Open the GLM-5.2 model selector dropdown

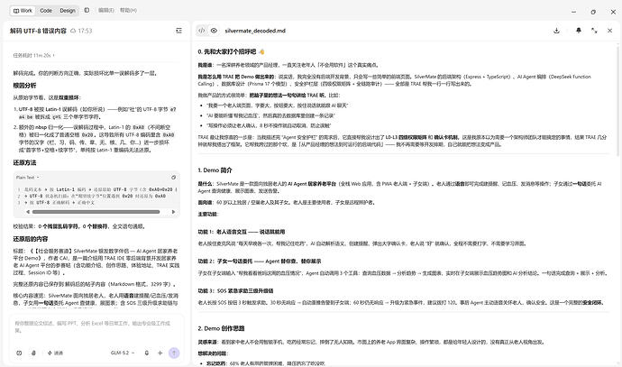123,353
